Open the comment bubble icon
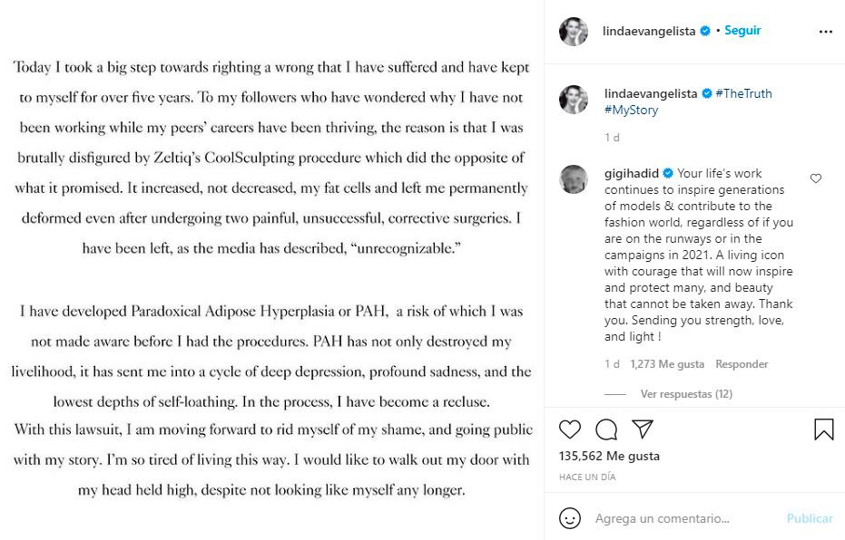845x540 pixels. (x=606, y=429)
